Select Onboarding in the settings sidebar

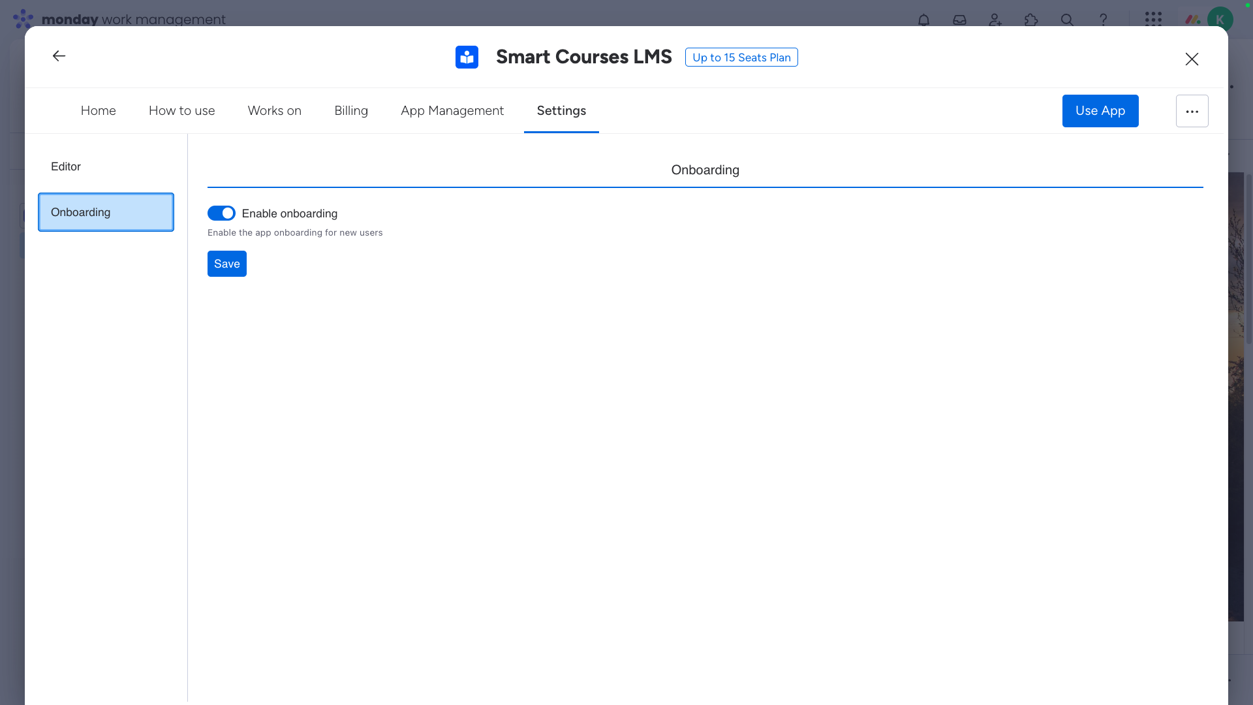tap(106, 212)
